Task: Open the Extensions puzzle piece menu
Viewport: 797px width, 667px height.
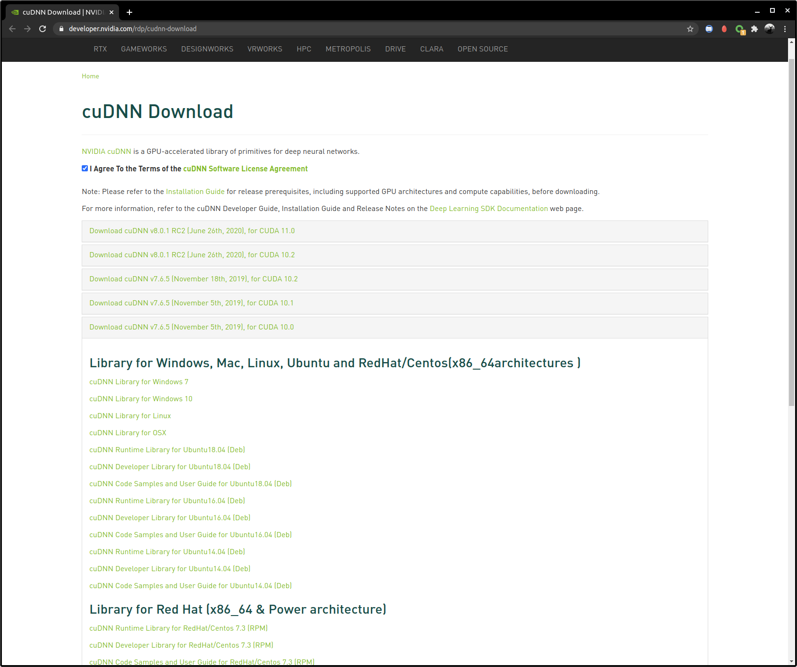Action: click(x=754, y=29)
